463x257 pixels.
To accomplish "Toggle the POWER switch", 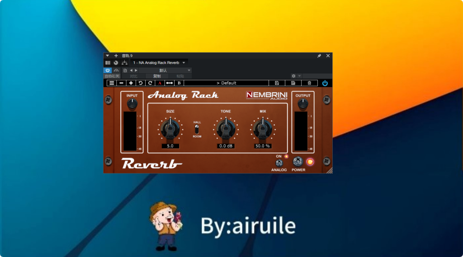I will 298,161.
